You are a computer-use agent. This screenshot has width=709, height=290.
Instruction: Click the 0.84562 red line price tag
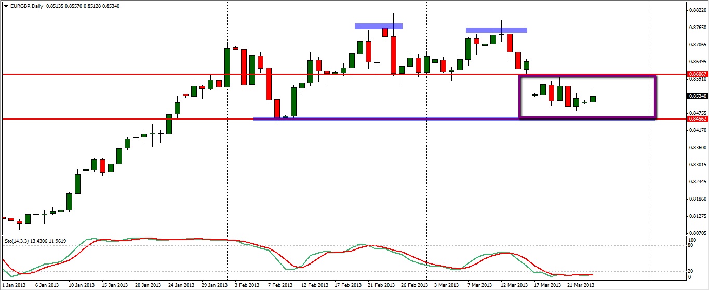697,118
